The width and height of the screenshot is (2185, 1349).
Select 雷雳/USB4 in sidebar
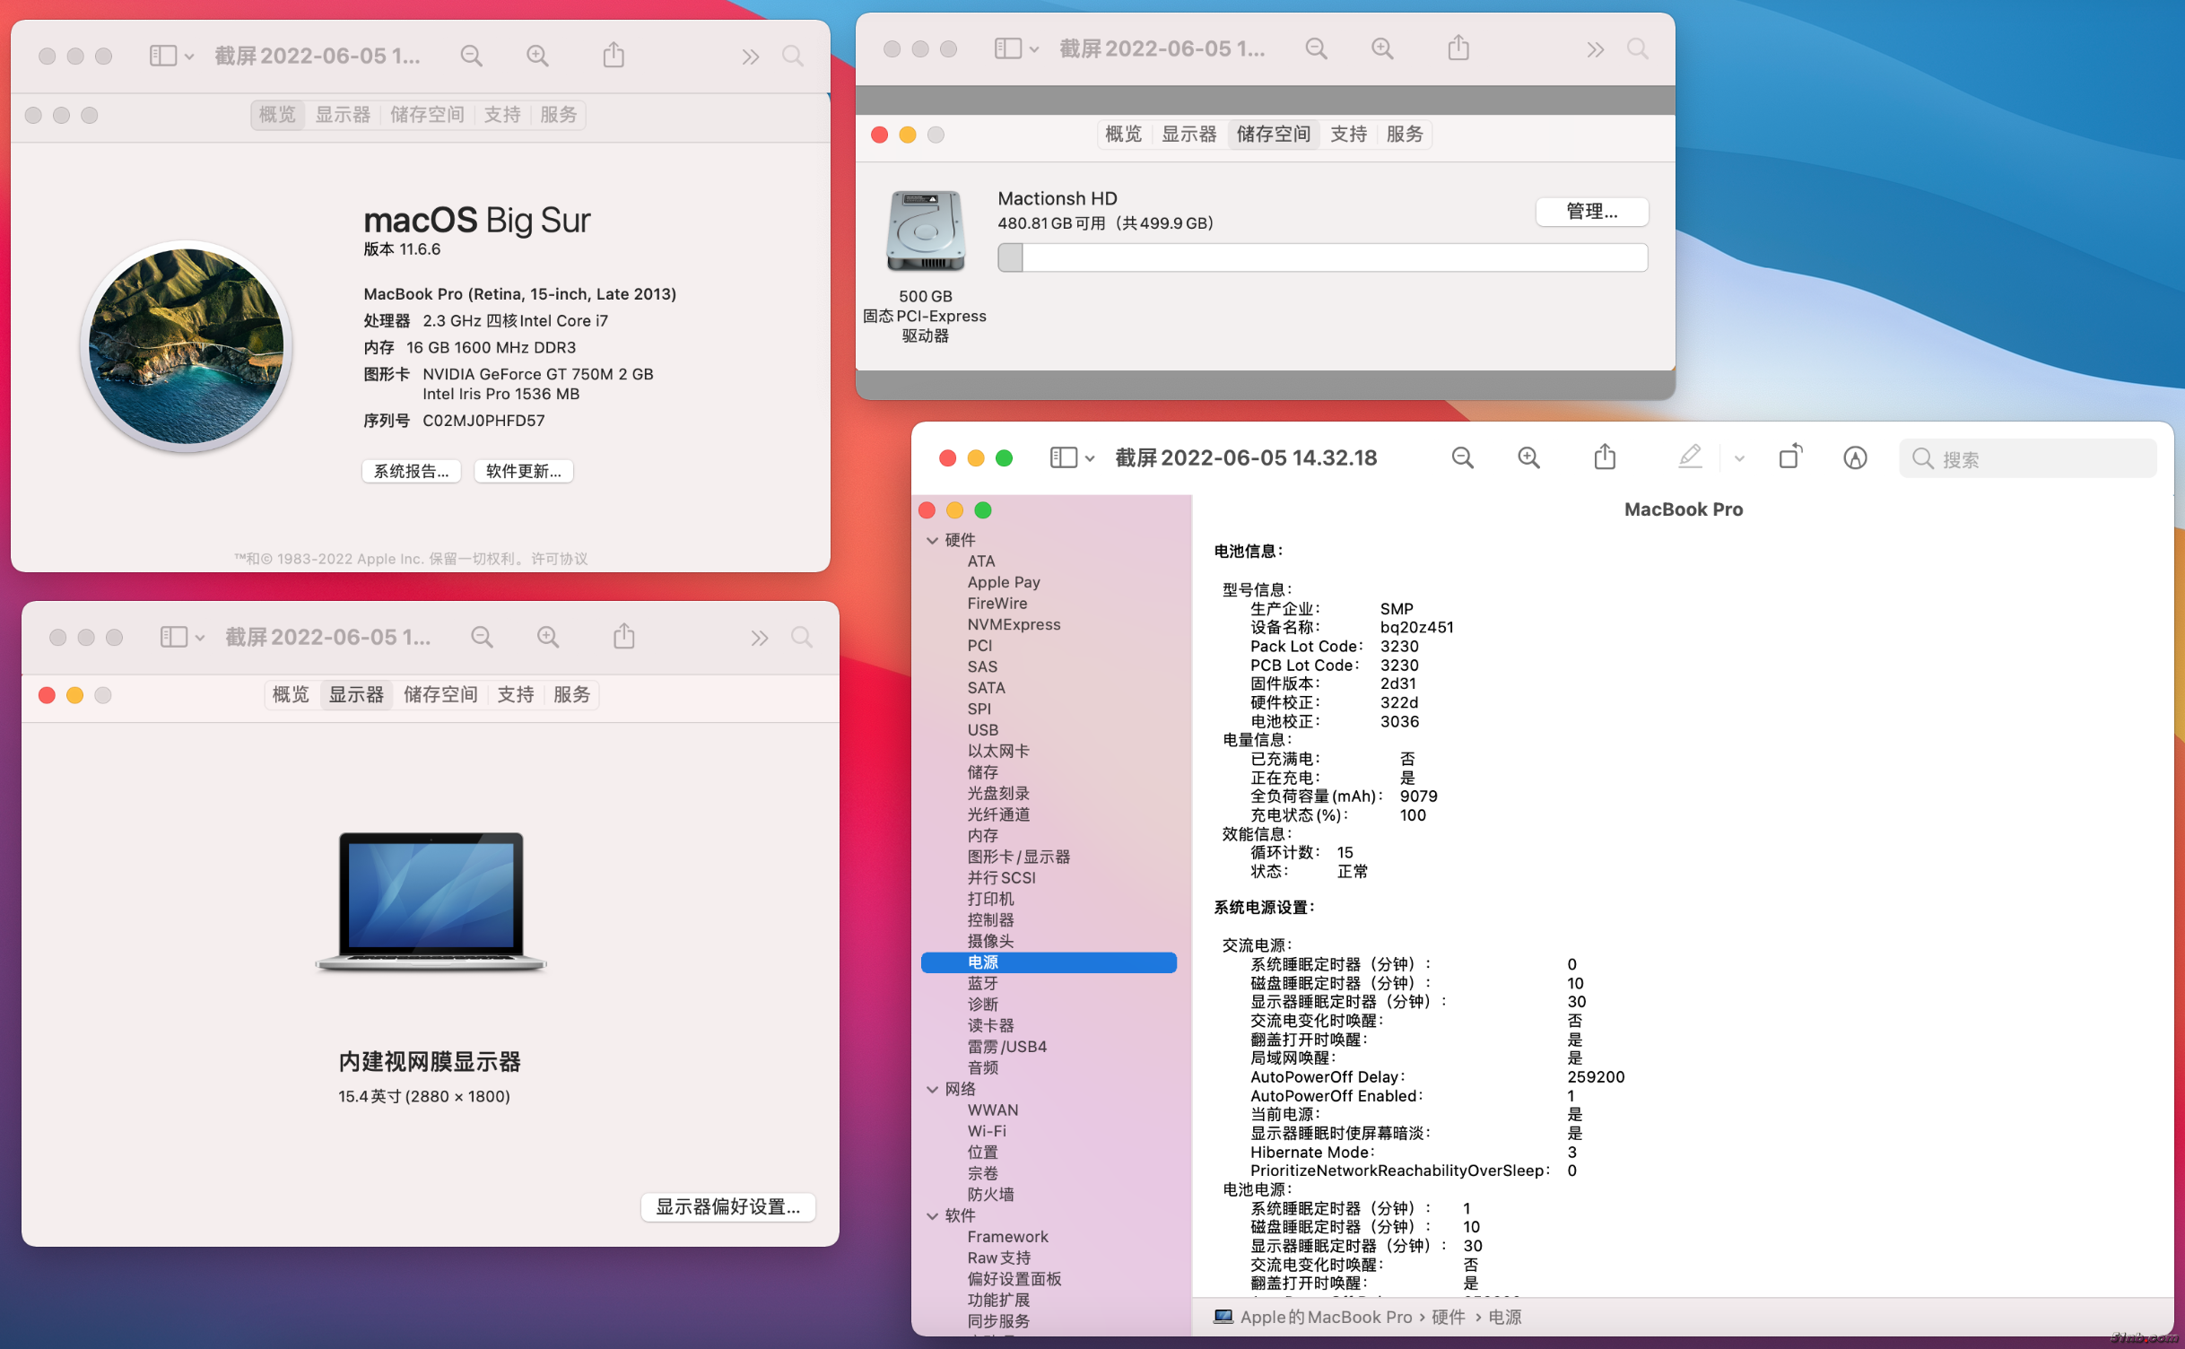[1006, 1048]
